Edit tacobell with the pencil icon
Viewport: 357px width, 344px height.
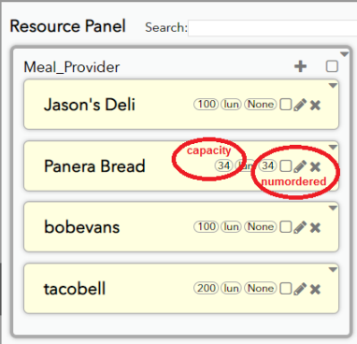[300, 289]
